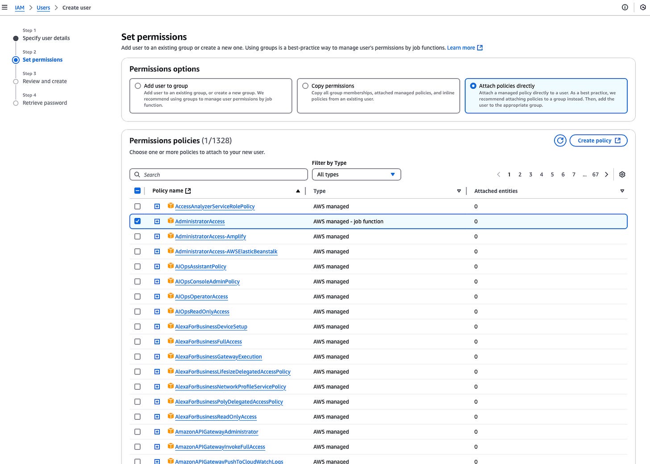Image resolution: width=650 pixels, height=464 pixels.
Task: Open the AlexaForBusinessNetworkProfileServicePolicy link
Action: coord(230,387)
